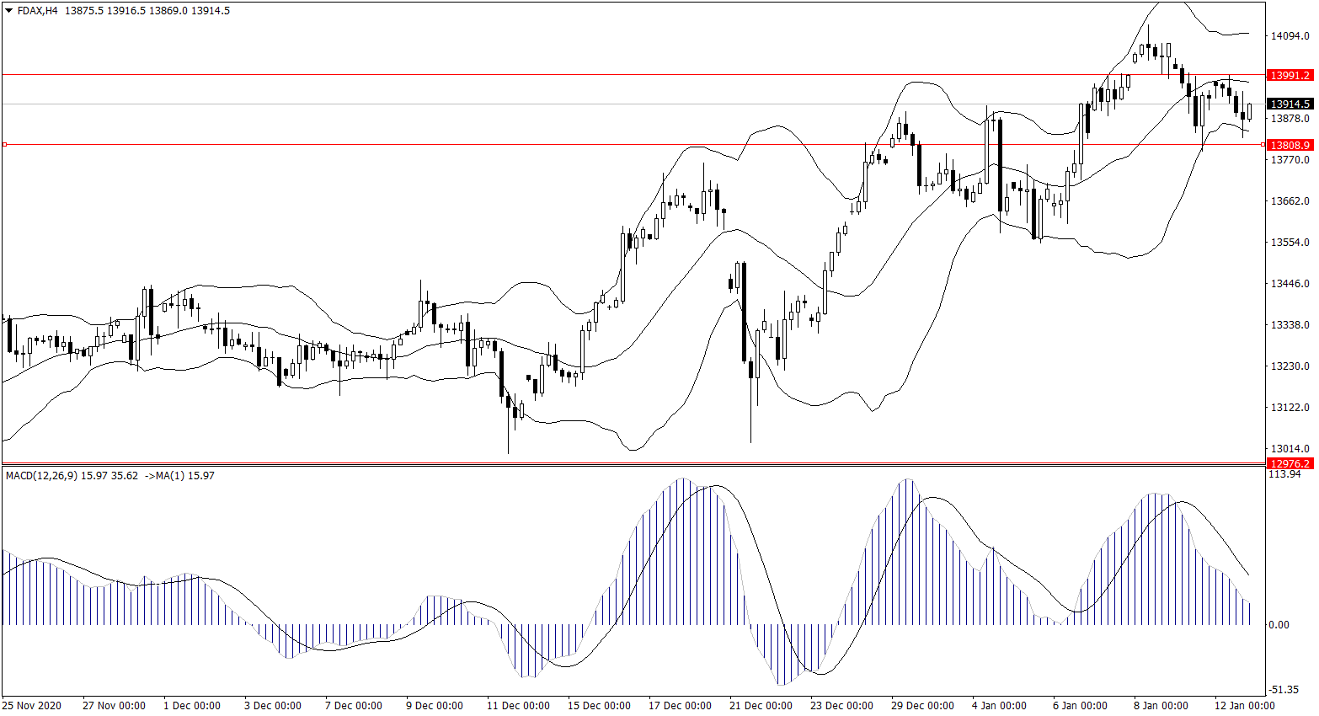This screenshot has width=1319, height=716.
Task: Click the 13446.0 price scale label
Action: [x=1290, y=284]
